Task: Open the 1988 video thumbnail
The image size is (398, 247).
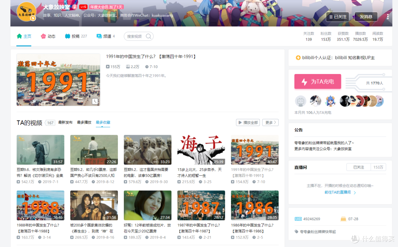Action: tap(41, 205)
